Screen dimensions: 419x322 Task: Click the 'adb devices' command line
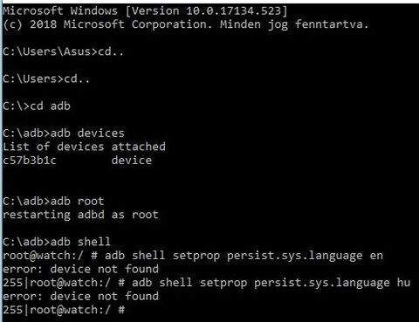tap(64, 133)
